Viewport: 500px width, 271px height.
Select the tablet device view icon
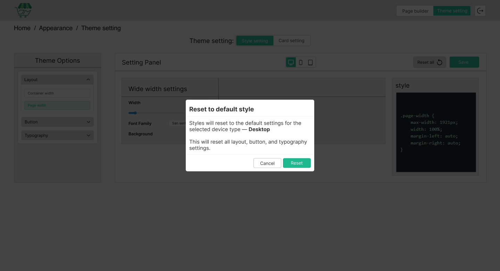point(310,62)
